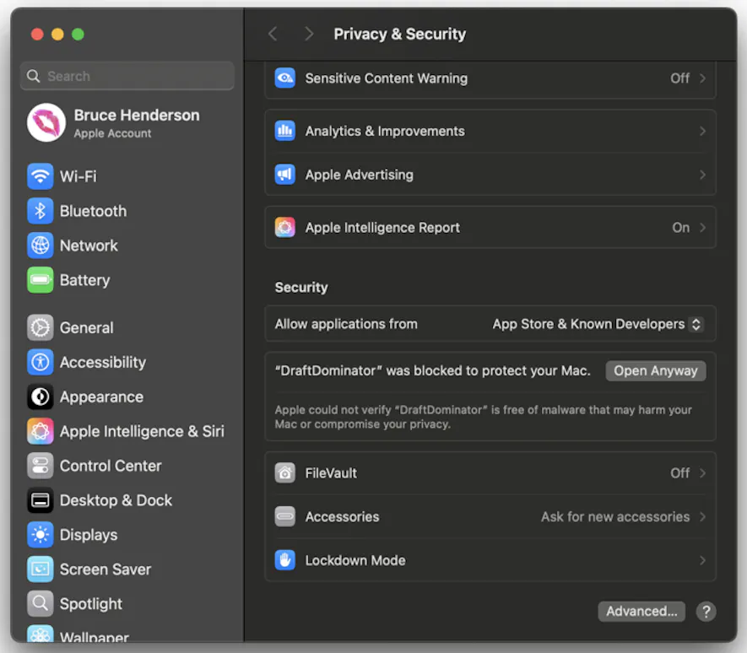The height and width of the screenshot is (653, 747).
Task: Click the Displays sun icon
Action: pos(40,535)
